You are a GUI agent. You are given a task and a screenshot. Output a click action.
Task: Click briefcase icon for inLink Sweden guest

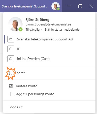coord(11,59)
